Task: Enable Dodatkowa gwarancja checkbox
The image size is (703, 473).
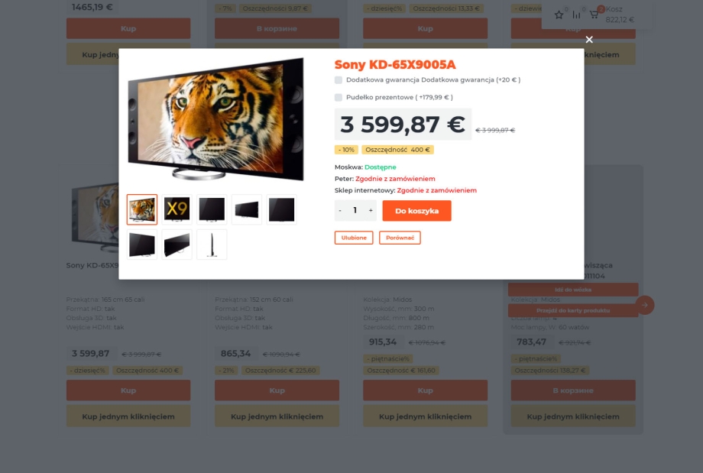Action: click(339, 79)
